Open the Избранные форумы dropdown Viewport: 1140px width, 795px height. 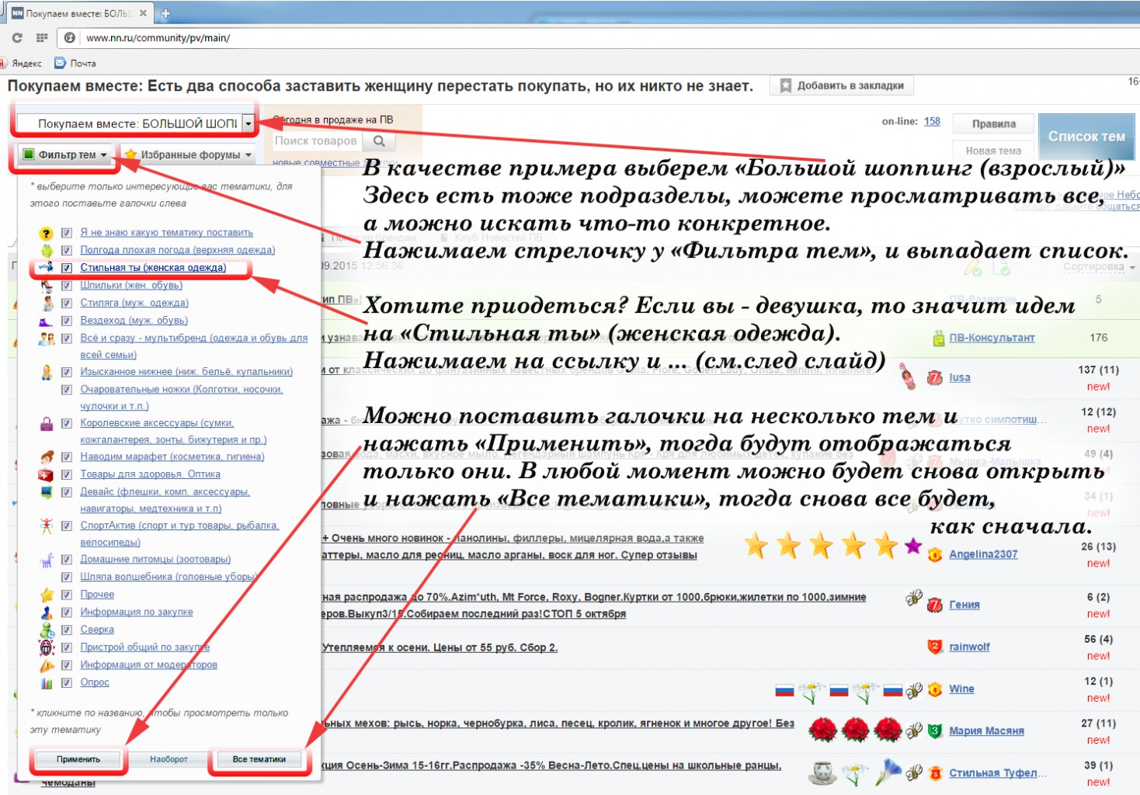(189, 154)
